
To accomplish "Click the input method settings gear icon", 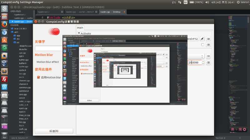I will tap(244, 129).
